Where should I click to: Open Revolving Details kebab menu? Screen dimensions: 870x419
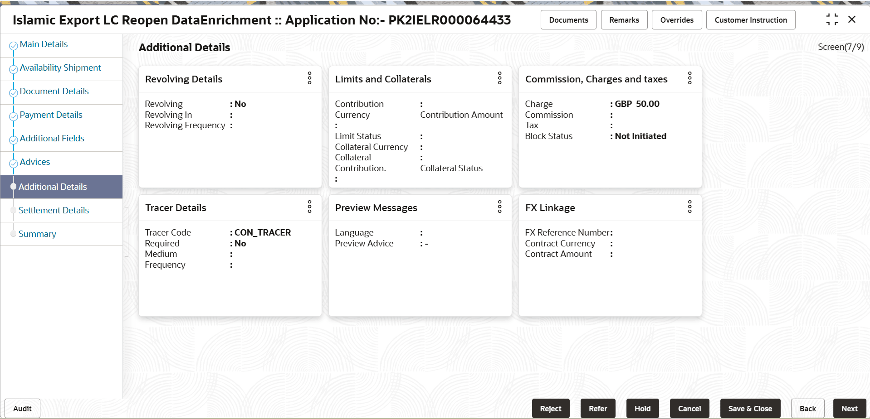coord(309,78)
